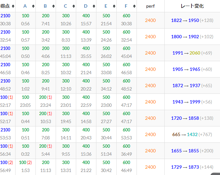Click the A time 0:32

tap(26, 154)
